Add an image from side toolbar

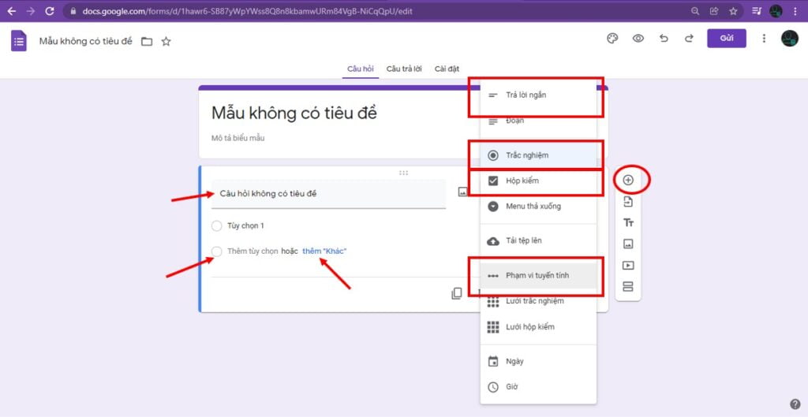tap(628, 244)
